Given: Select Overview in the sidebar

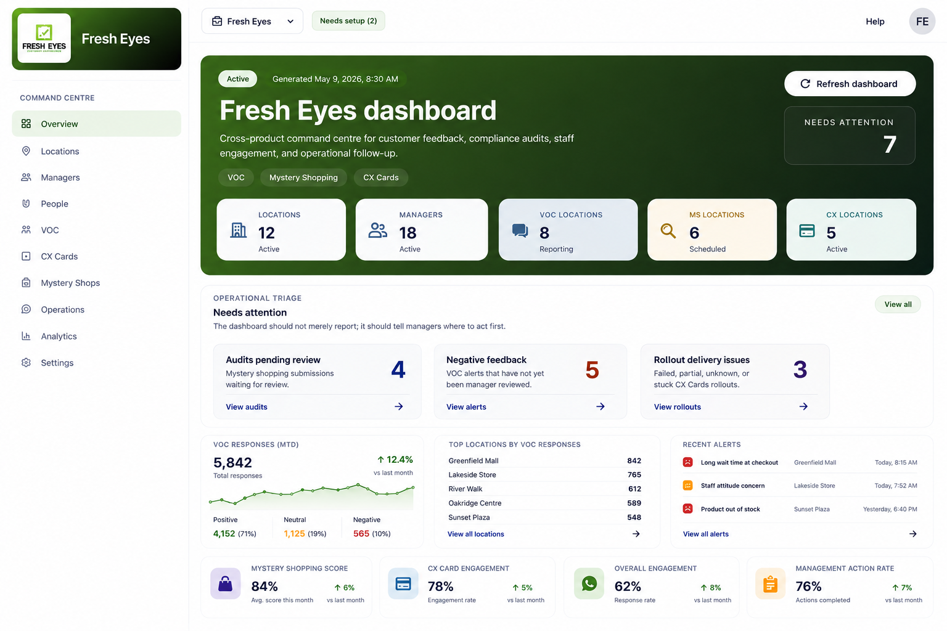Looking at the screenshot, I should [97, 124].
